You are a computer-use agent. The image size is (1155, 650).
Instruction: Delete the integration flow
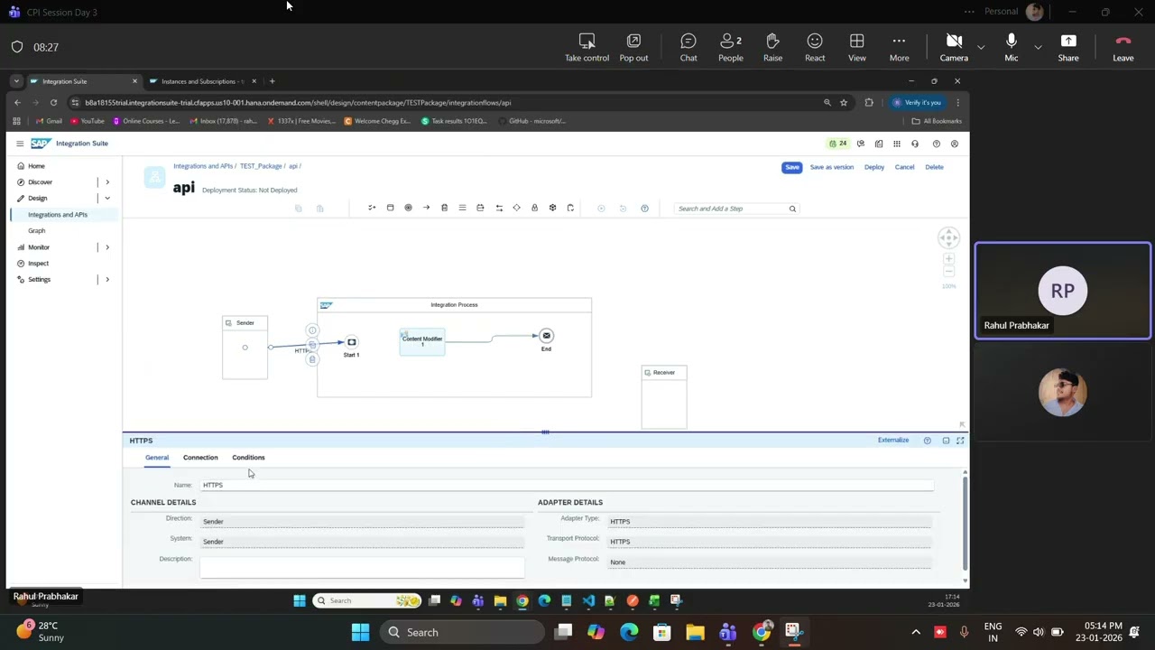point(934,167)
